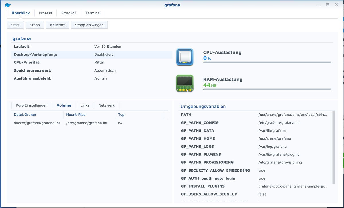Click the /etc/grafana/grafana.ini mount path cell
Screen dimensions: 344x208
[87, 123]
